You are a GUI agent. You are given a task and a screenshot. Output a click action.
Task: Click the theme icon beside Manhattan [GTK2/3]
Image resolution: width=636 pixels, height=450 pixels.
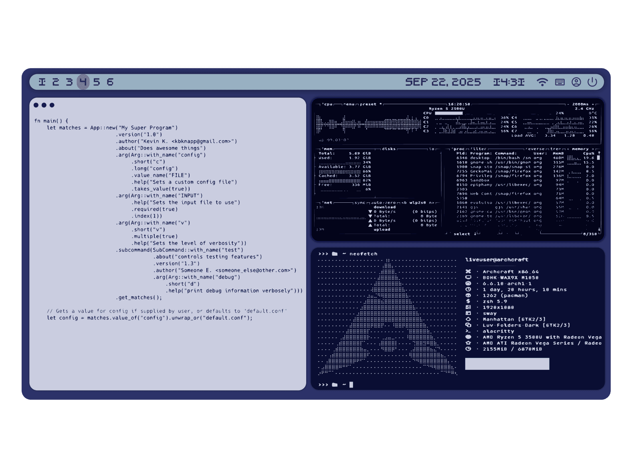pos(468,319)
